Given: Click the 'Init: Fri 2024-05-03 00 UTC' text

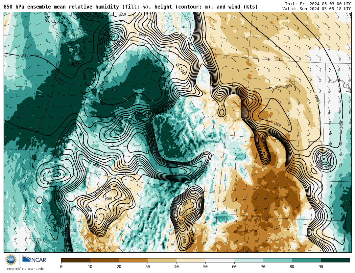Looking at the screenshot, I should click(x=318, y=4).
